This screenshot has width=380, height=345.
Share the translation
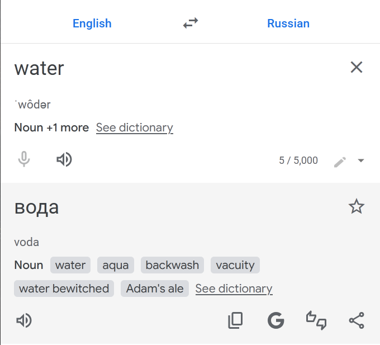click(x=356, y=320)
